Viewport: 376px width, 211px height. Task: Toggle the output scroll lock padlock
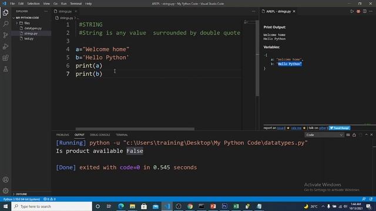tap(354, 135)
